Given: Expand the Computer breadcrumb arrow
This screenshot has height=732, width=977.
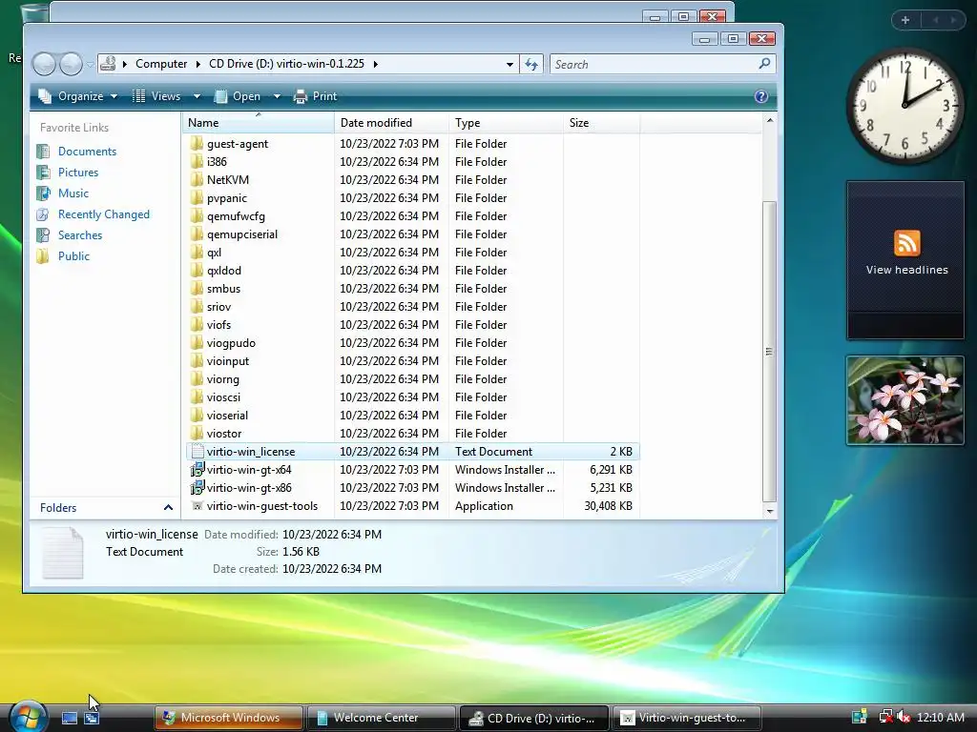Looking at the screenshot, I should coord(198,64).
